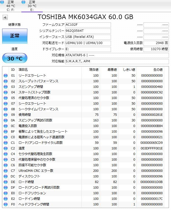Viewport: 171px width, 210px height.
Task: Select the ディスクシフト row name
Action: (29, 176)
